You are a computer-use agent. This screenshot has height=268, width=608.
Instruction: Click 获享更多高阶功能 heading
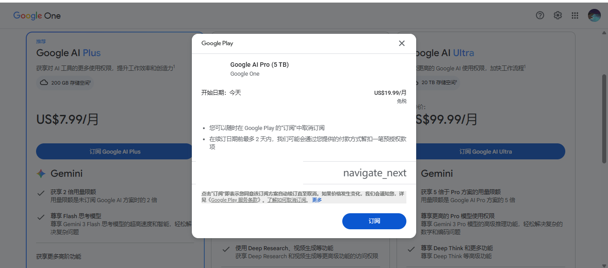[59, 256]
